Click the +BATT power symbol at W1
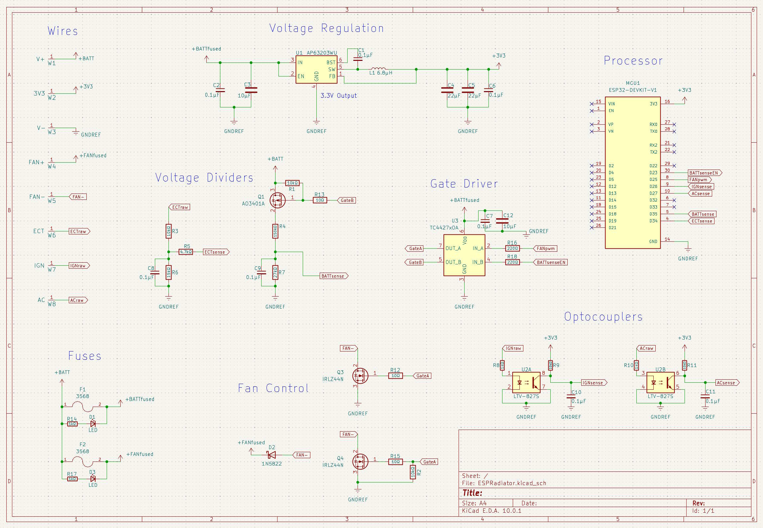Image resolution: width=763 pixels, height=528 pixels. (76, 56)
